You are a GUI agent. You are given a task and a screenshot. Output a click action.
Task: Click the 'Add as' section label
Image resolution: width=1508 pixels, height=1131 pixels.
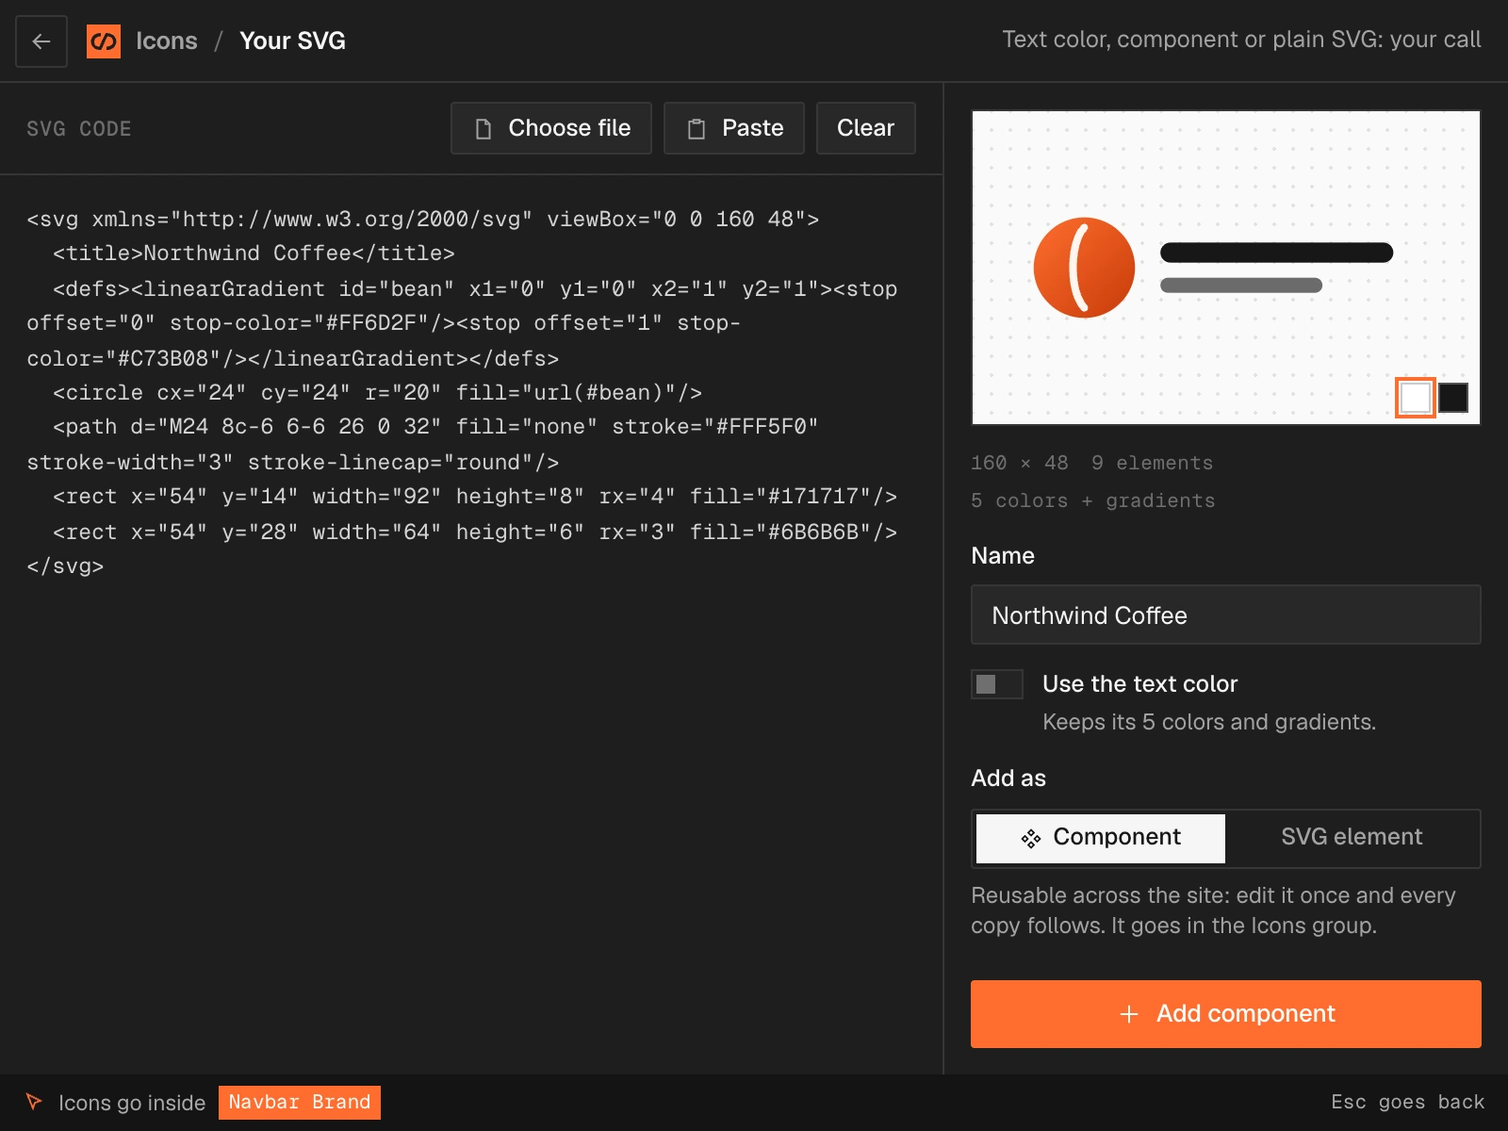pyautogui.click(x=1008, y=779)
